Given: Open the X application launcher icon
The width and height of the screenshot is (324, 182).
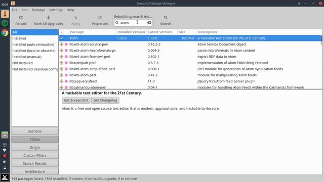Looking at the screenshot, I should tap(5, 177).
